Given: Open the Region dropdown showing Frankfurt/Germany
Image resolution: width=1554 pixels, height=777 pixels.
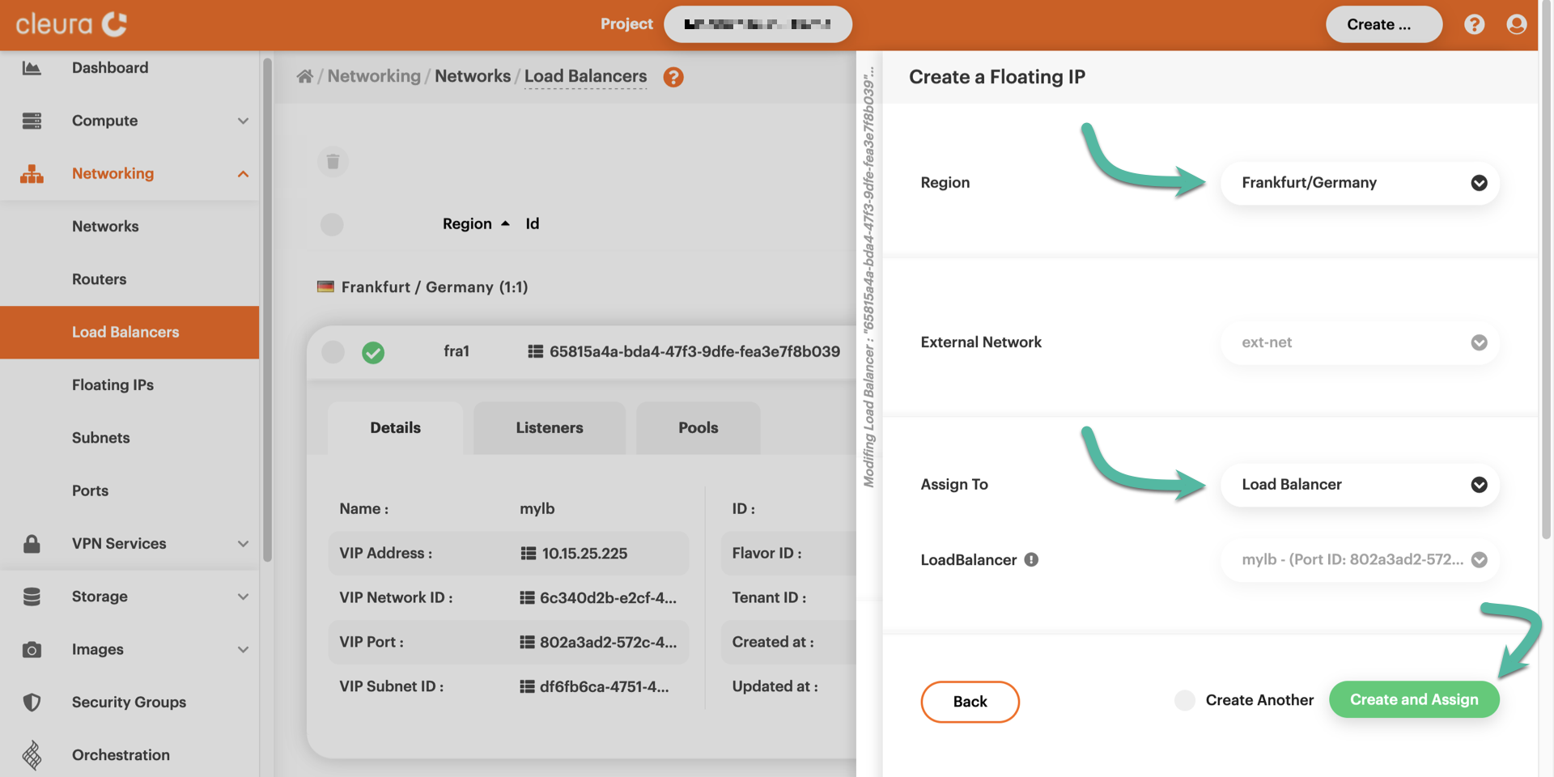Looking at the screenshot, I should pos(1360,183).
